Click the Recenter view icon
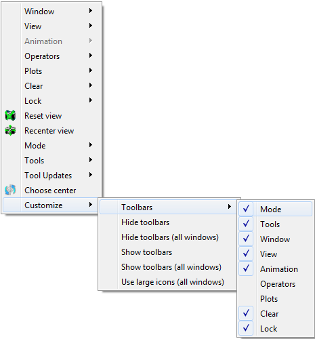This screenshot has width=315, height=339. [10, 130]
